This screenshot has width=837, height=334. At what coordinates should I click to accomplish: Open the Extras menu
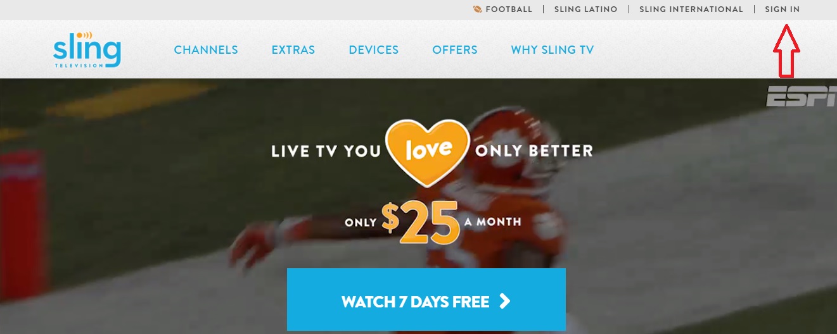tap(293, 50)
